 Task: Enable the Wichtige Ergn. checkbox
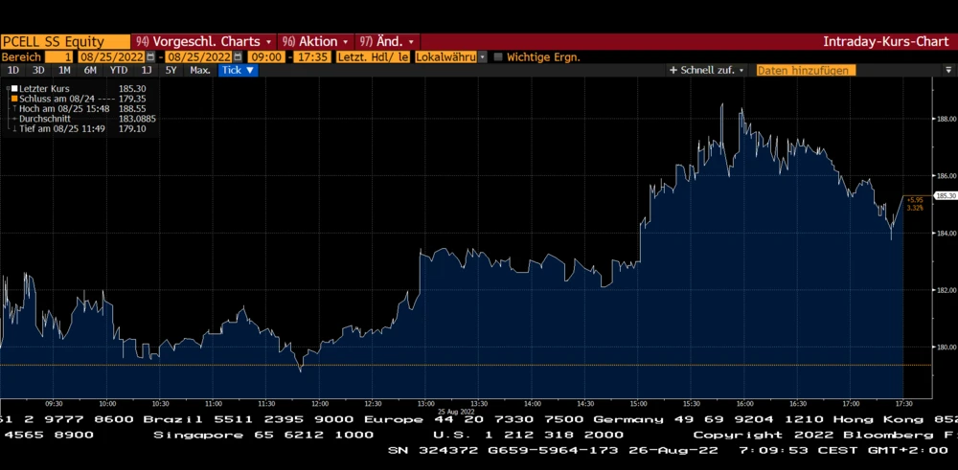click(x=498, y=57)
